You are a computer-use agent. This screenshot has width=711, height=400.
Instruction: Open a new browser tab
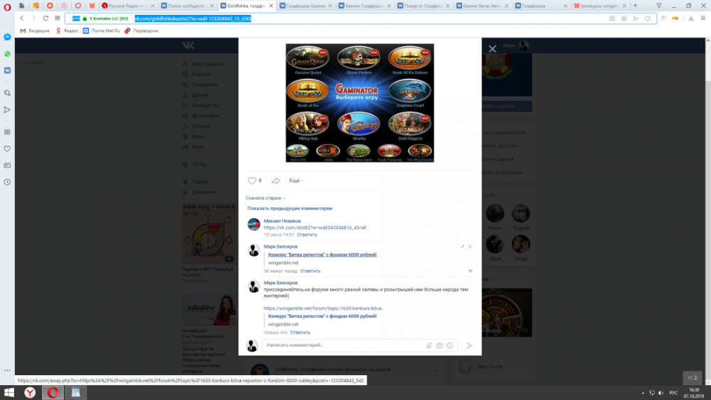[x=635, y=6]
